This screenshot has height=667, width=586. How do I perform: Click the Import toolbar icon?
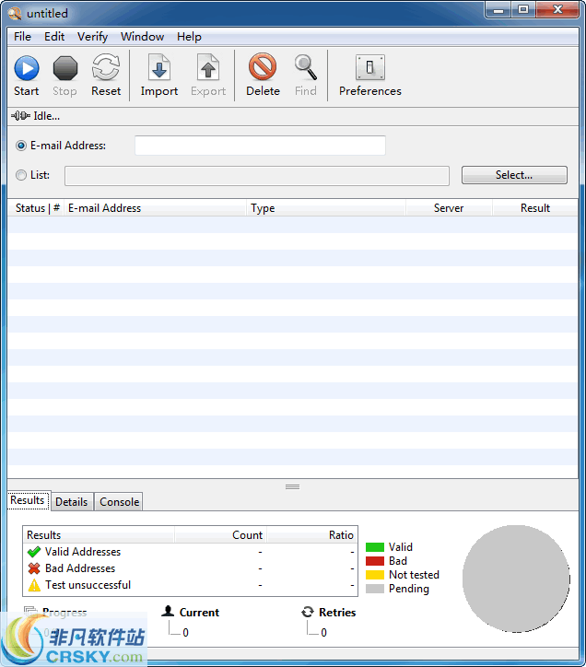pos(159,67)
